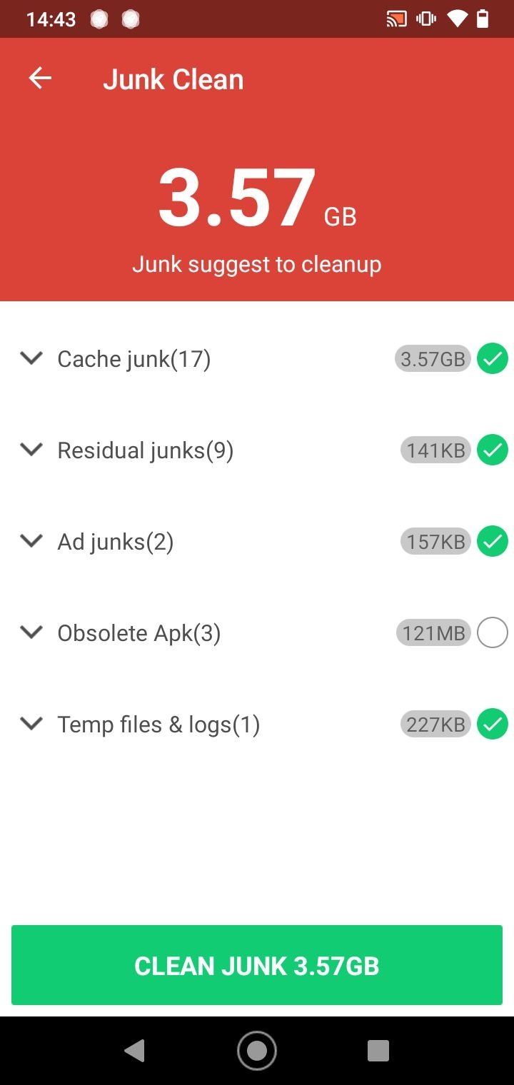Tap the CLEAN JUNK 3.57GB button
This screenshot has height=1085, width=514.
pyautogui.click(x=257, y=965)
